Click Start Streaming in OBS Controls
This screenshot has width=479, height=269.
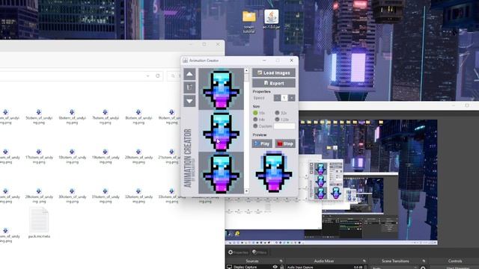pos(457,268)
